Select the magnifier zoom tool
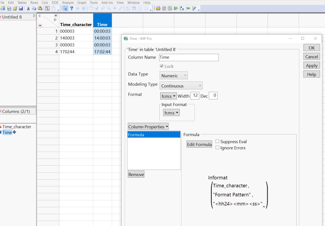This screenshot has width=325, height=226. 108,8
